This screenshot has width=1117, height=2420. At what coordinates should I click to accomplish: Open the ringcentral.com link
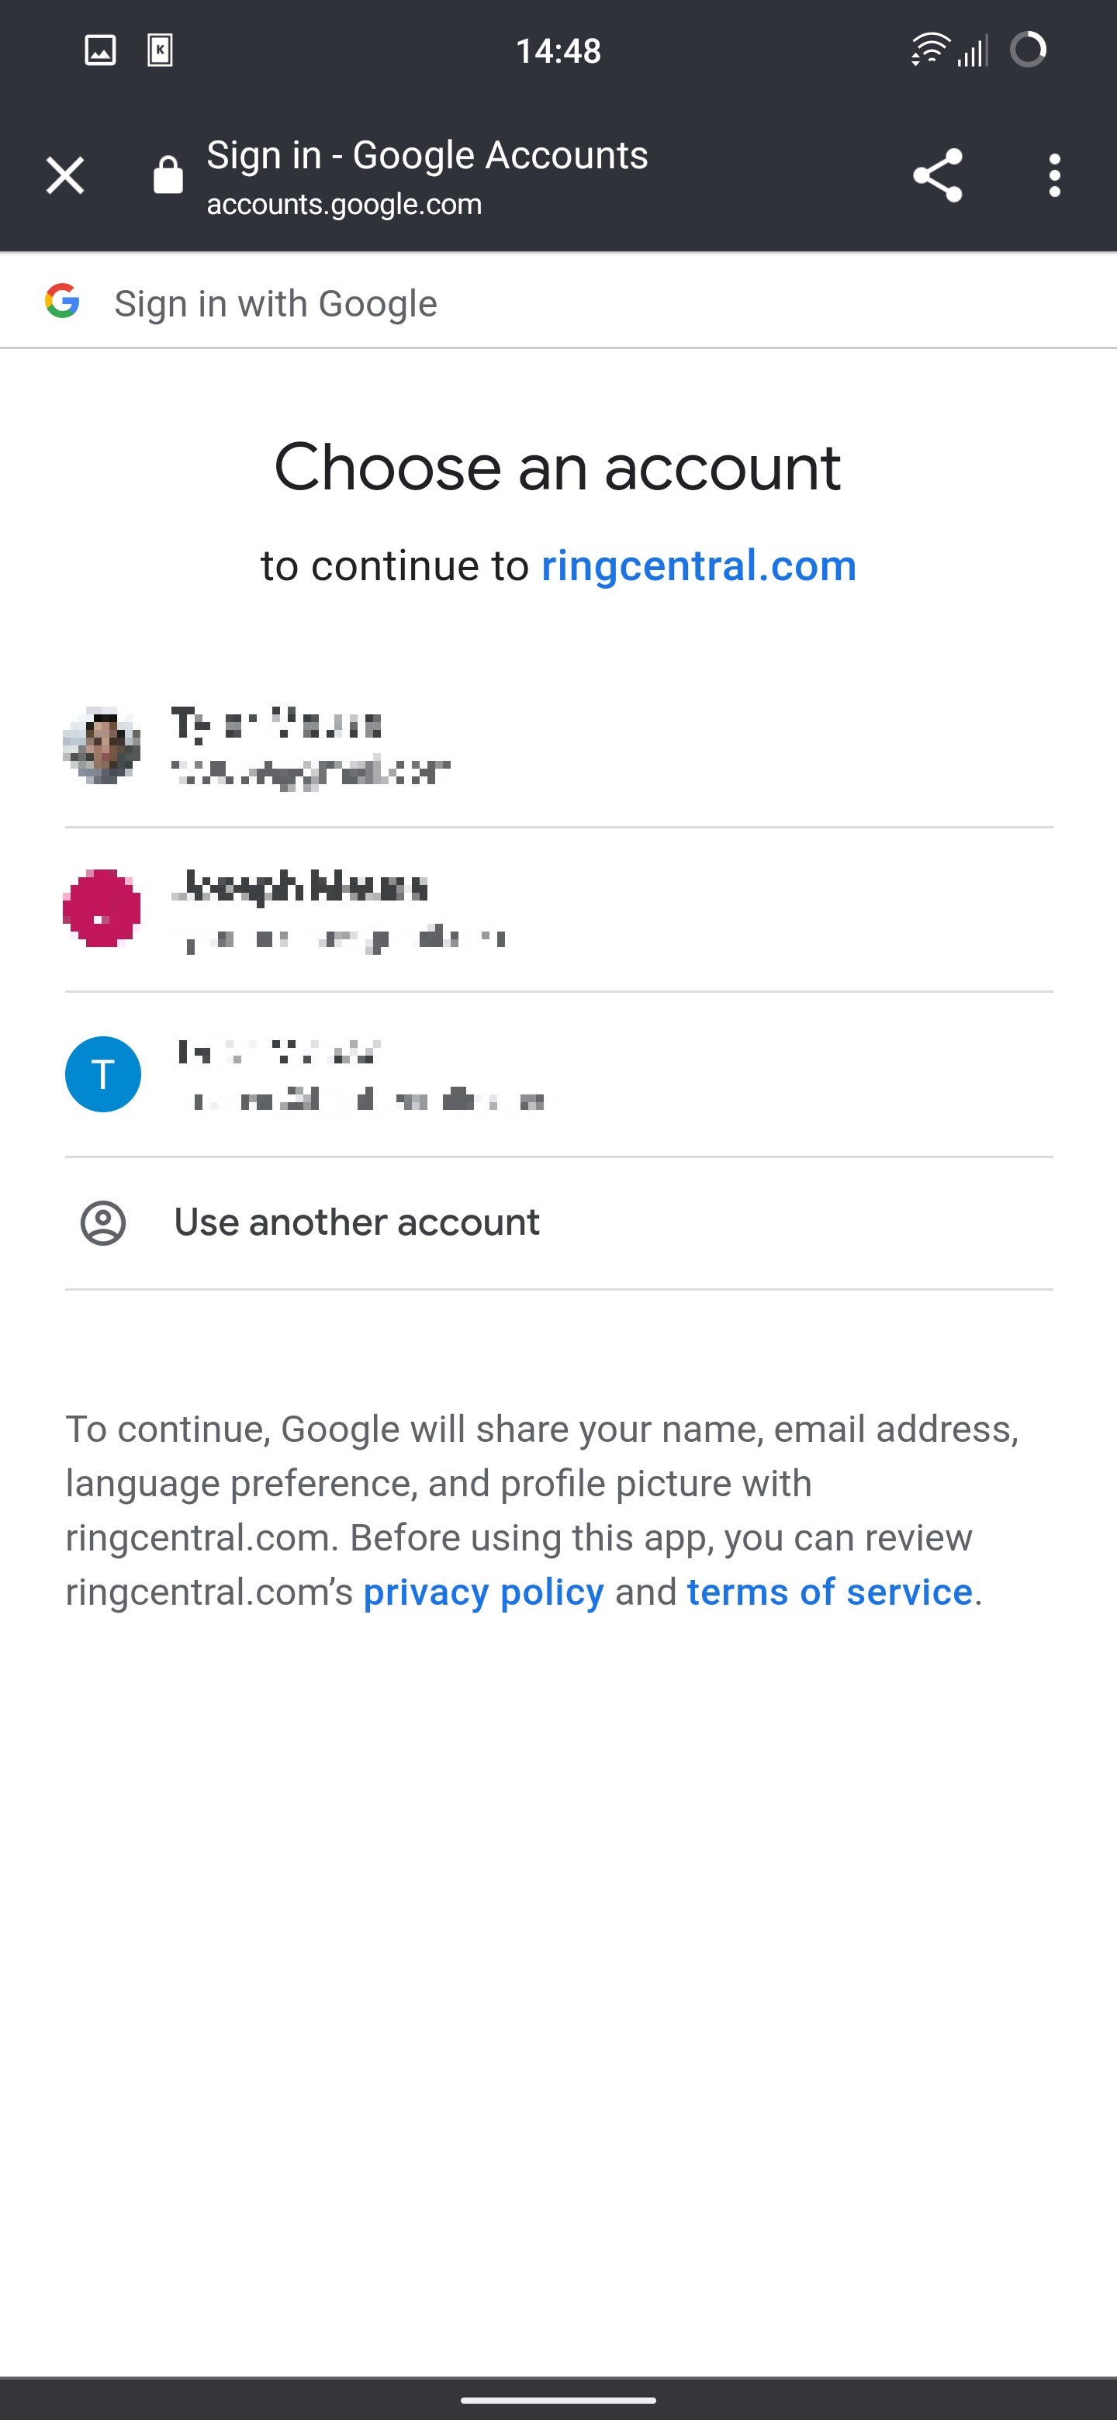pos(699,566)
